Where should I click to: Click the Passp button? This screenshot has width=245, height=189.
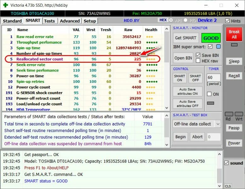234,128
